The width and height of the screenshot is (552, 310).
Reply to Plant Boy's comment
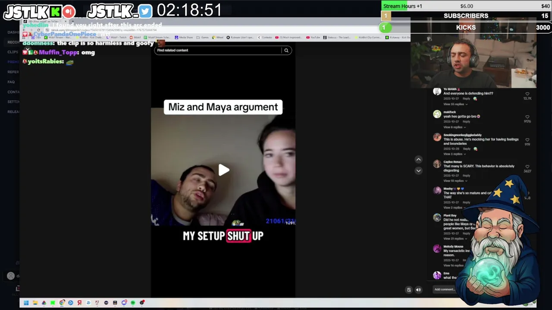click(x=466, y=233)
